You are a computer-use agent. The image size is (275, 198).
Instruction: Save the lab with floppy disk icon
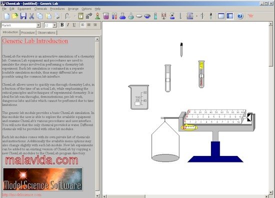pyautogui.click(x=23, y=16)
